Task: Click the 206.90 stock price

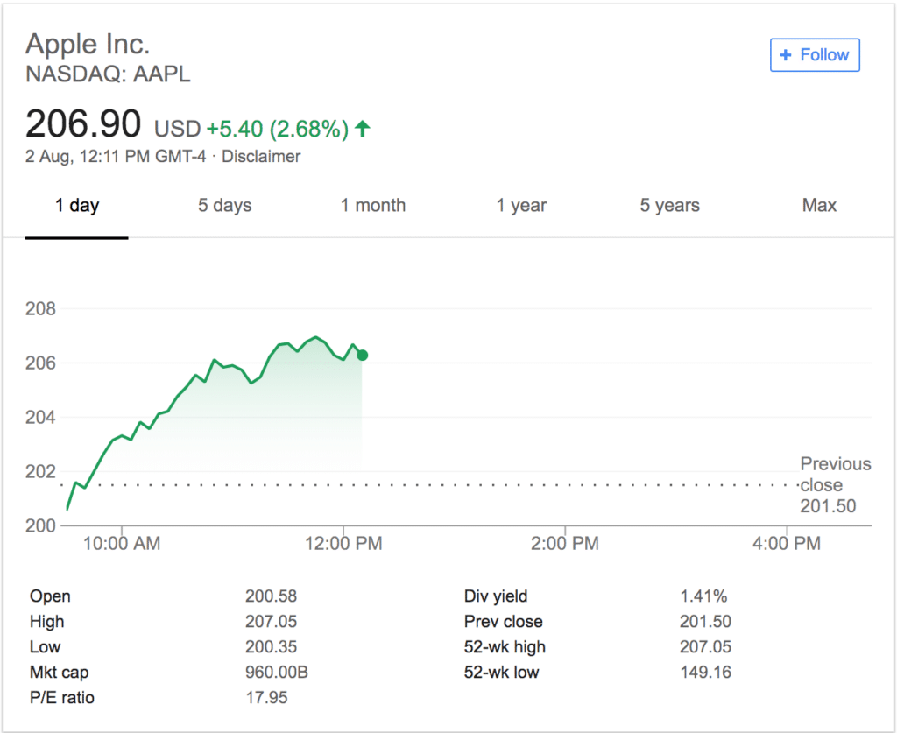Action: 83,125
